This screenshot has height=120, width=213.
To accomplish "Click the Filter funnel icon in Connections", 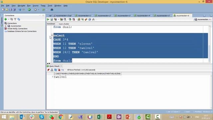I will (x=15, y=19).
